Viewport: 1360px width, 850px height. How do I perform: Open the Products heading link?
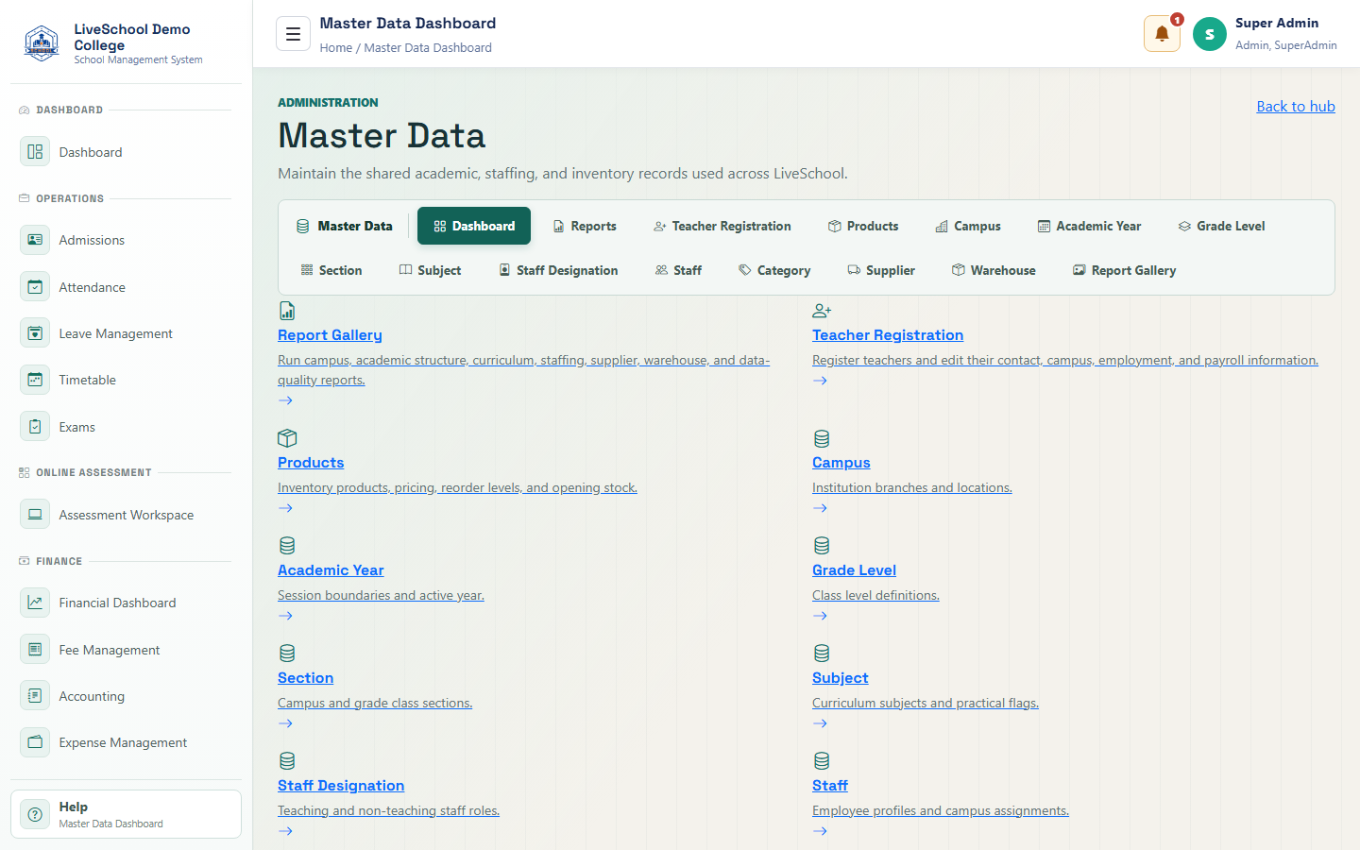(311, 463)
